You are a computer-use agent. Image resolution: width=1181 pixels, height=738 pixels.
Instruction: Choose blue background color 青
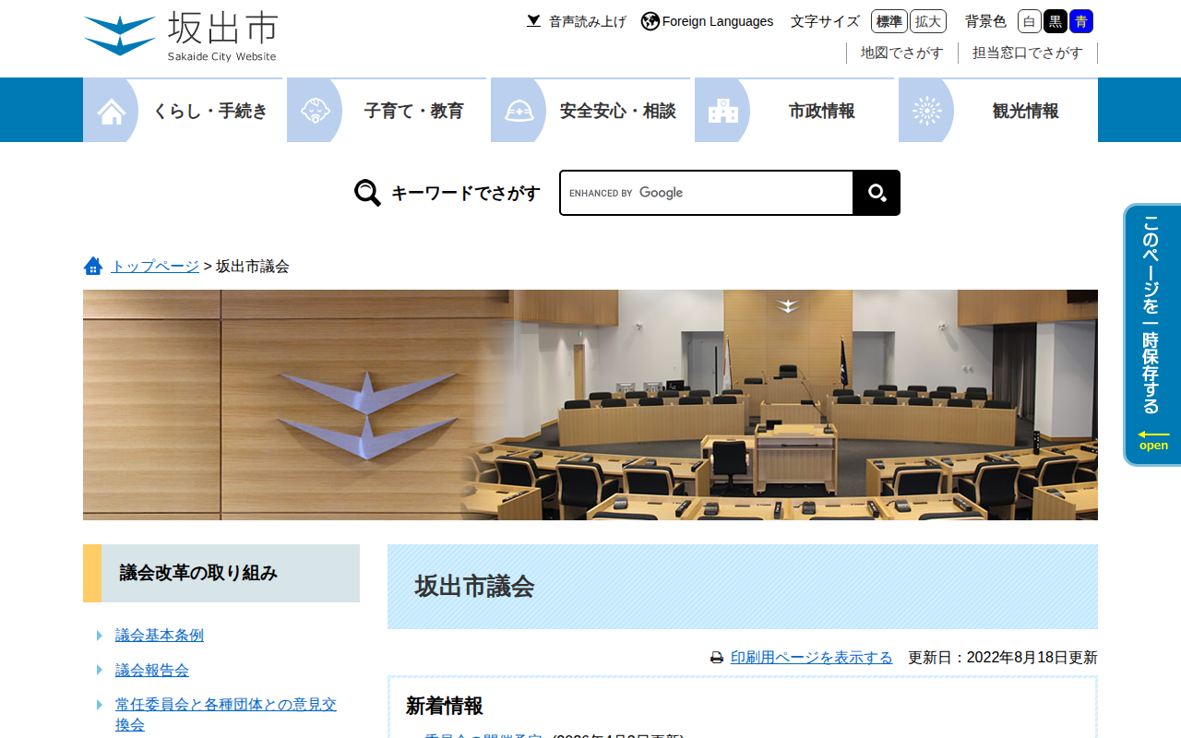click(1081, 21)
